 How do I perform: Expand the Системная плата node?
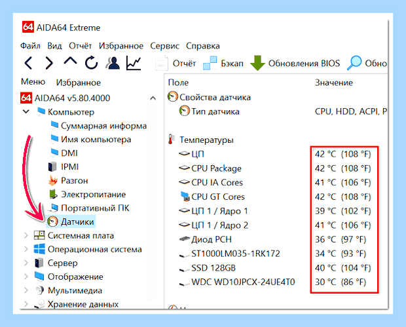[x=26, y=235]
